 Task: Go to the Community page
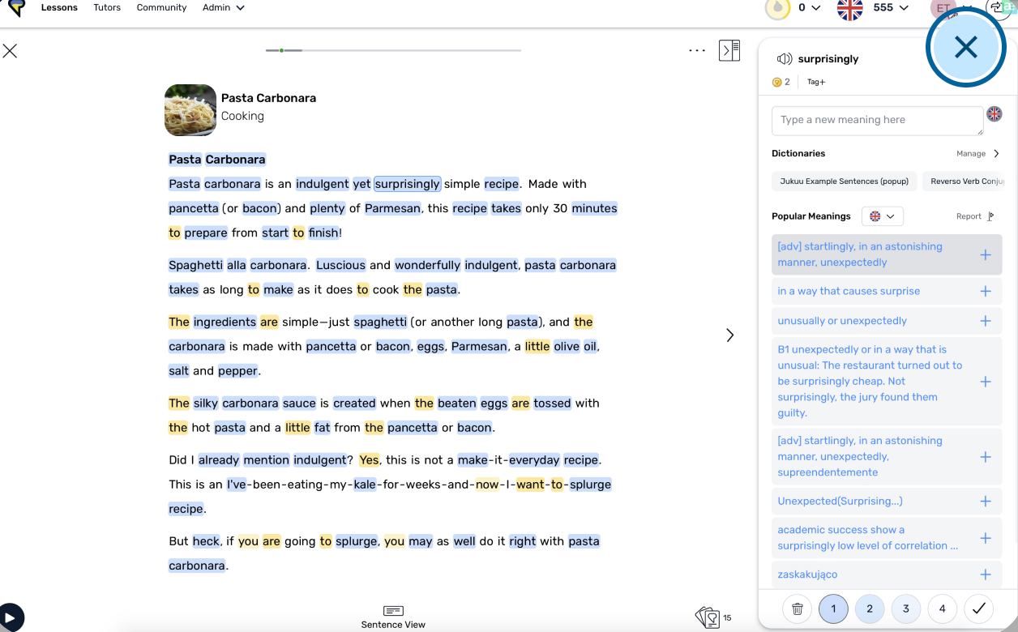(x=161, y=8)
